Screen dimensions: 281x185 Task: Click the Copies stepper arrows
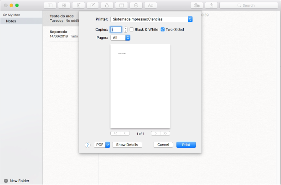[125, 30]
